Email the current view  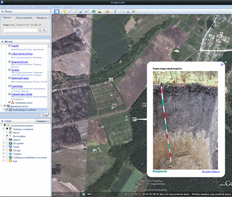tap(123, 12)
